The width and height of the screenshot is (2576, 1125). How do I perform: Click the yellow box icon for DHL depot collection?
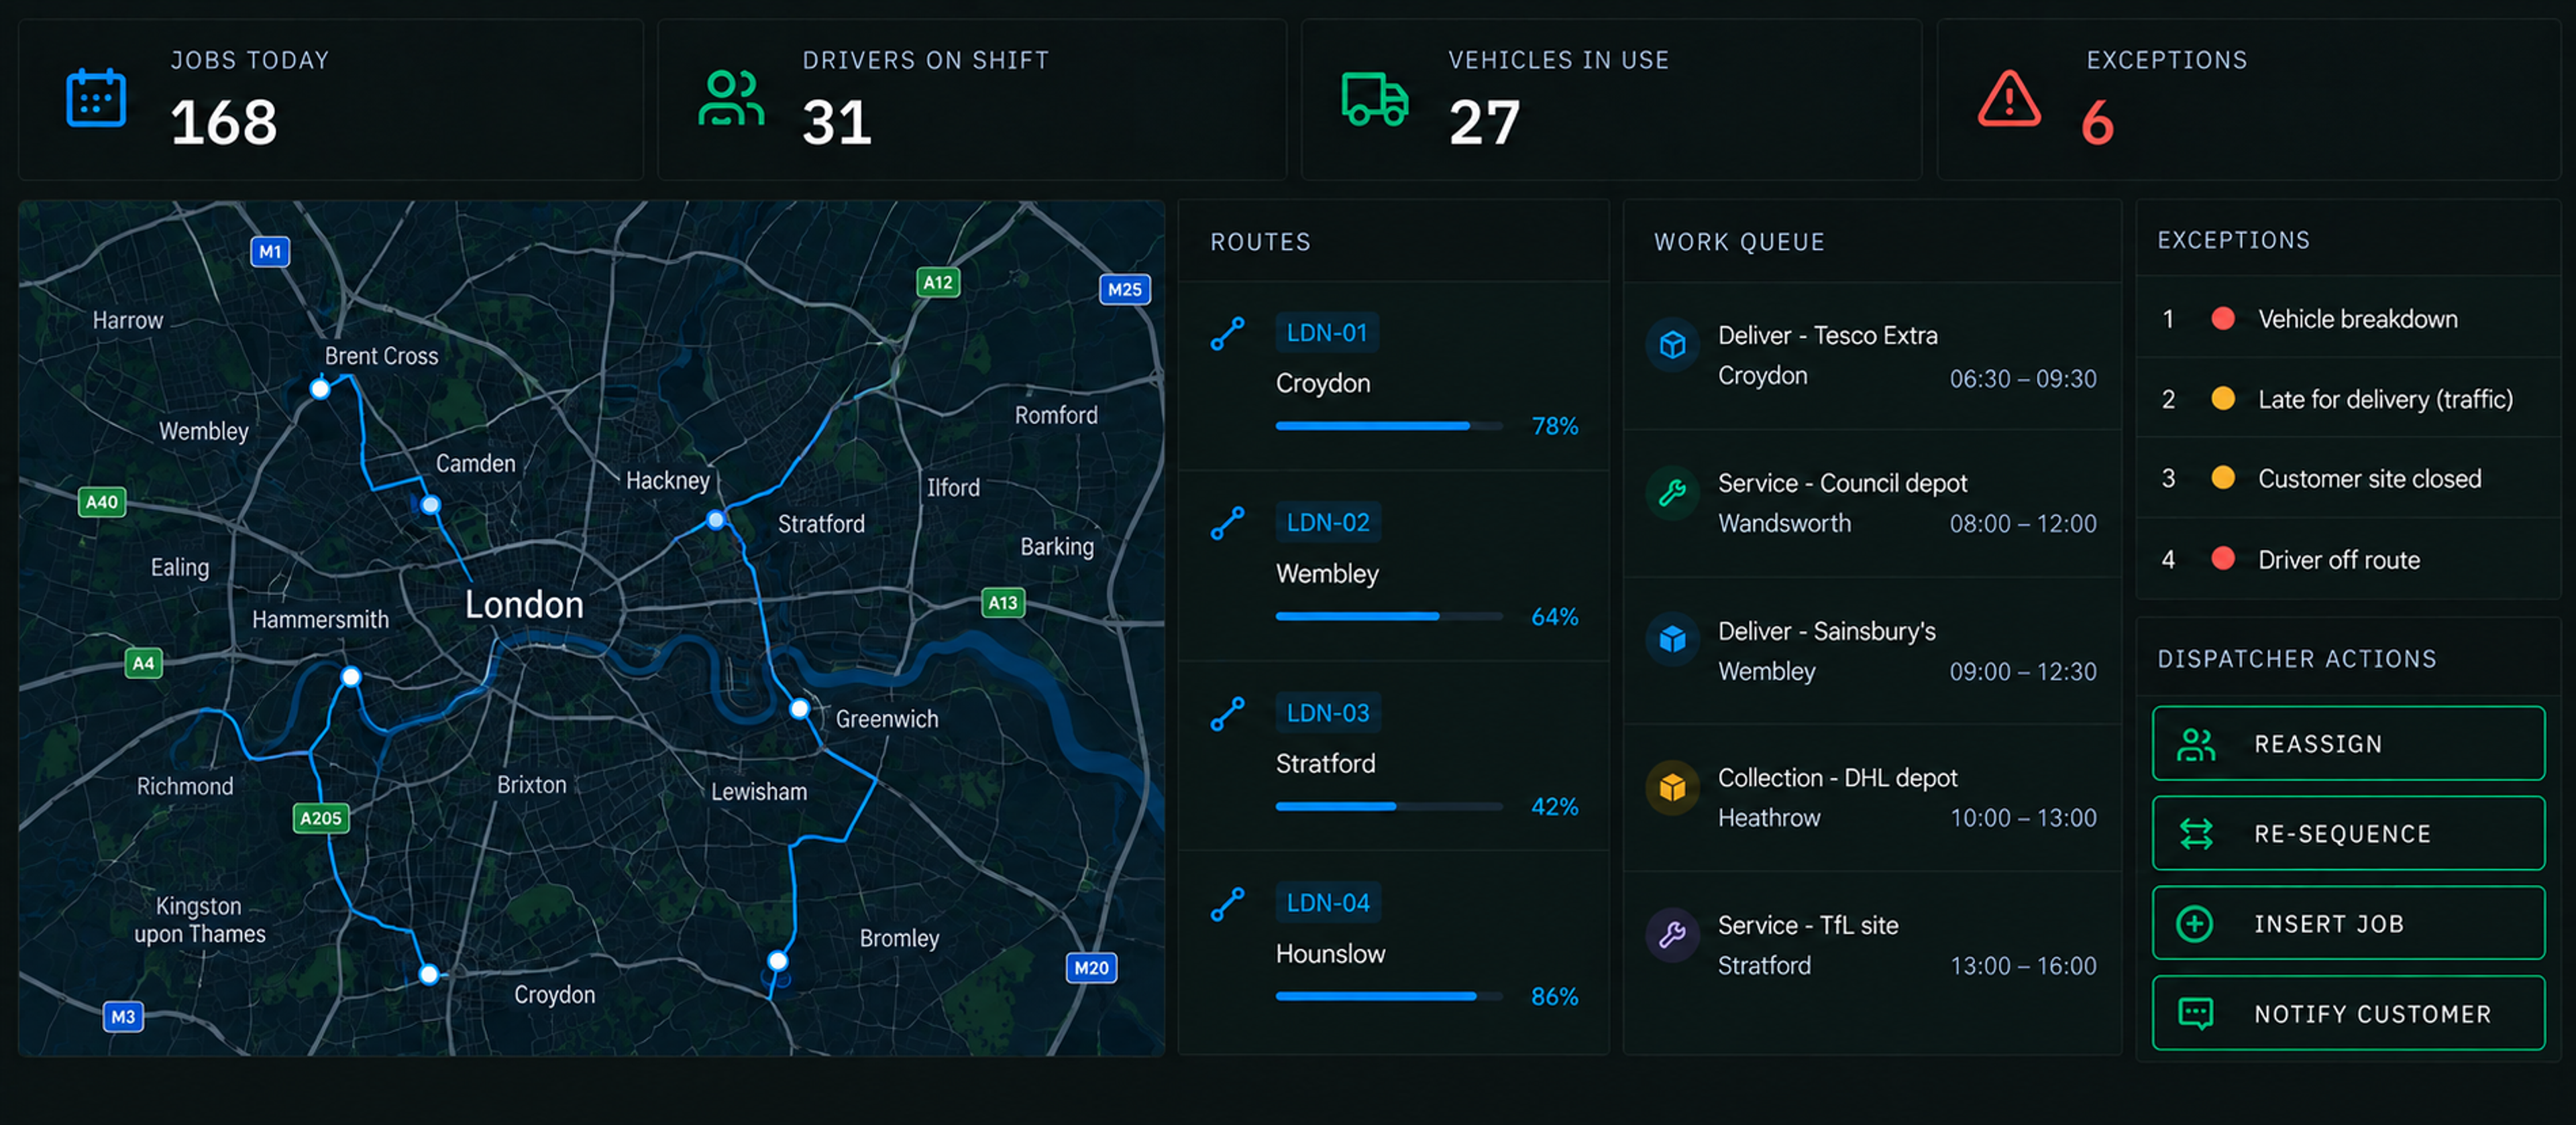click(x=1672, y=787)
